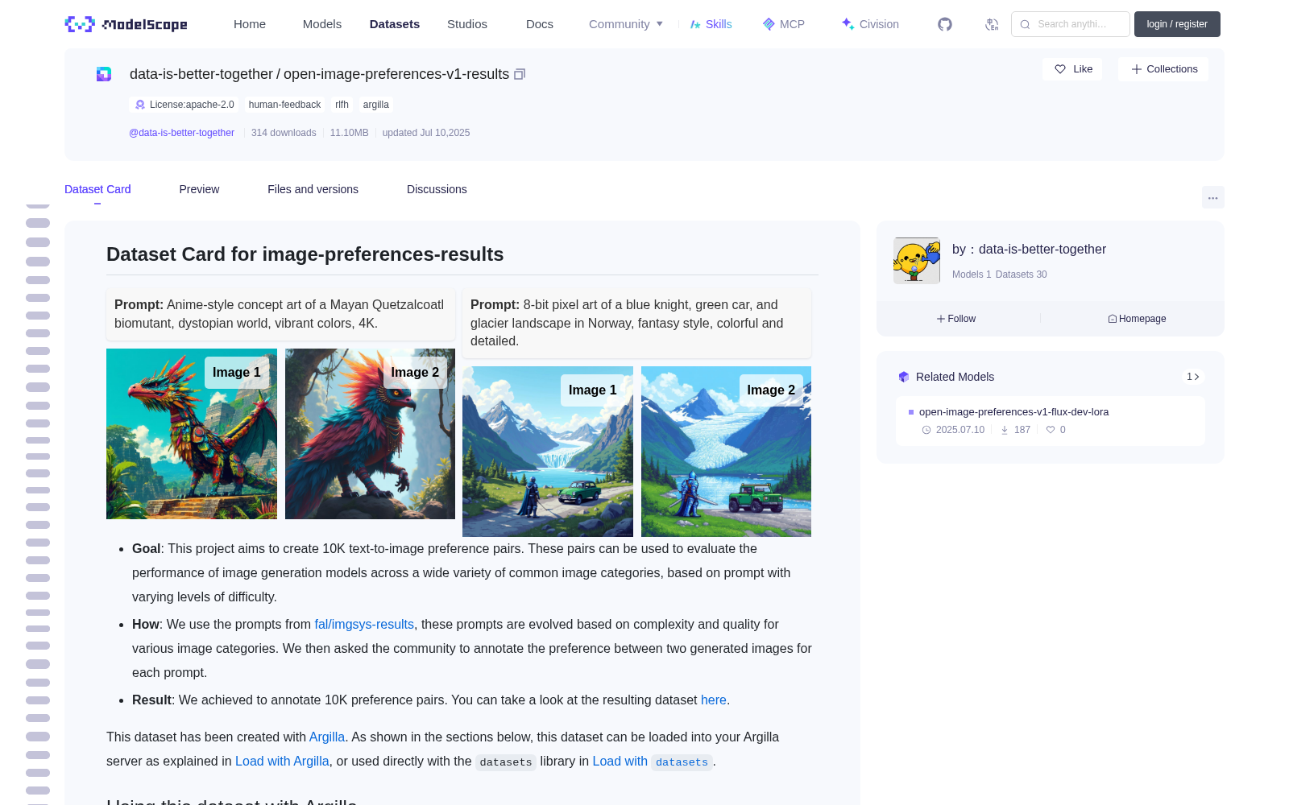
Task: Click the human-feedback tag
Action: [x=284, y=105]
